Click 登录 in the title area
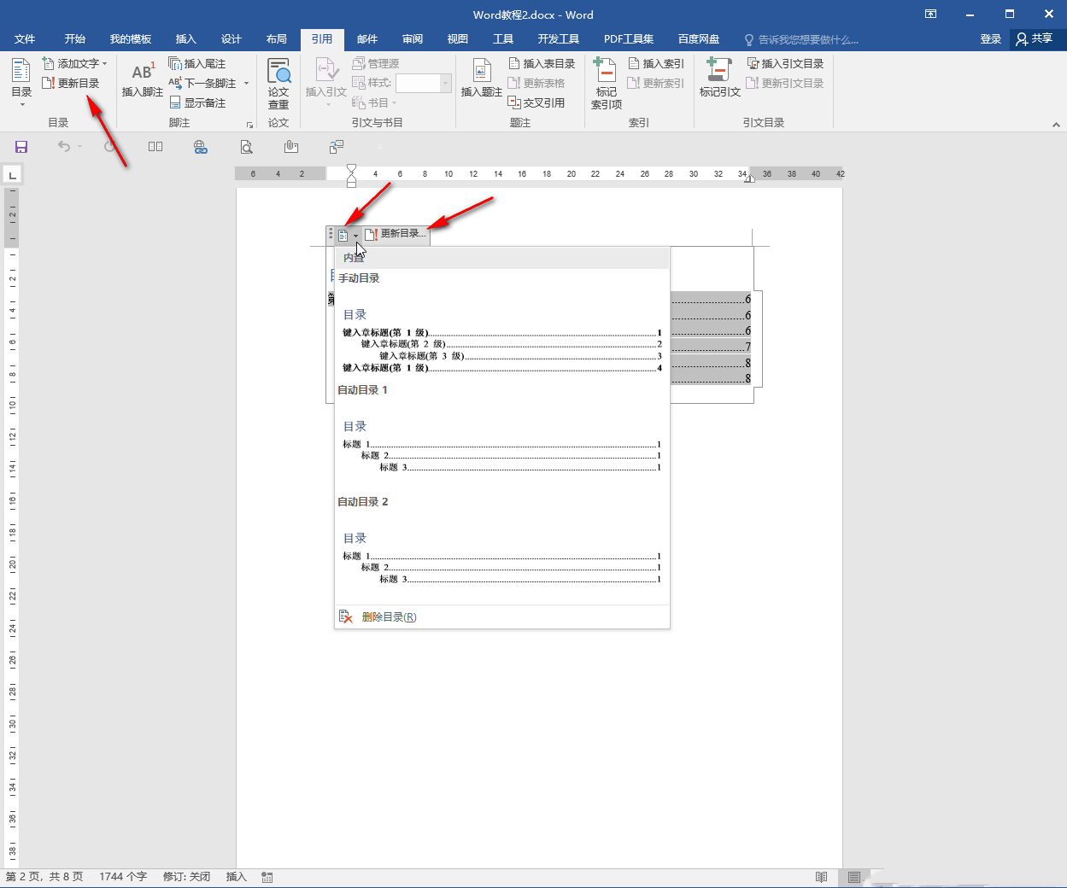This screenshot has width=1067, height=888. click(991, 39)
